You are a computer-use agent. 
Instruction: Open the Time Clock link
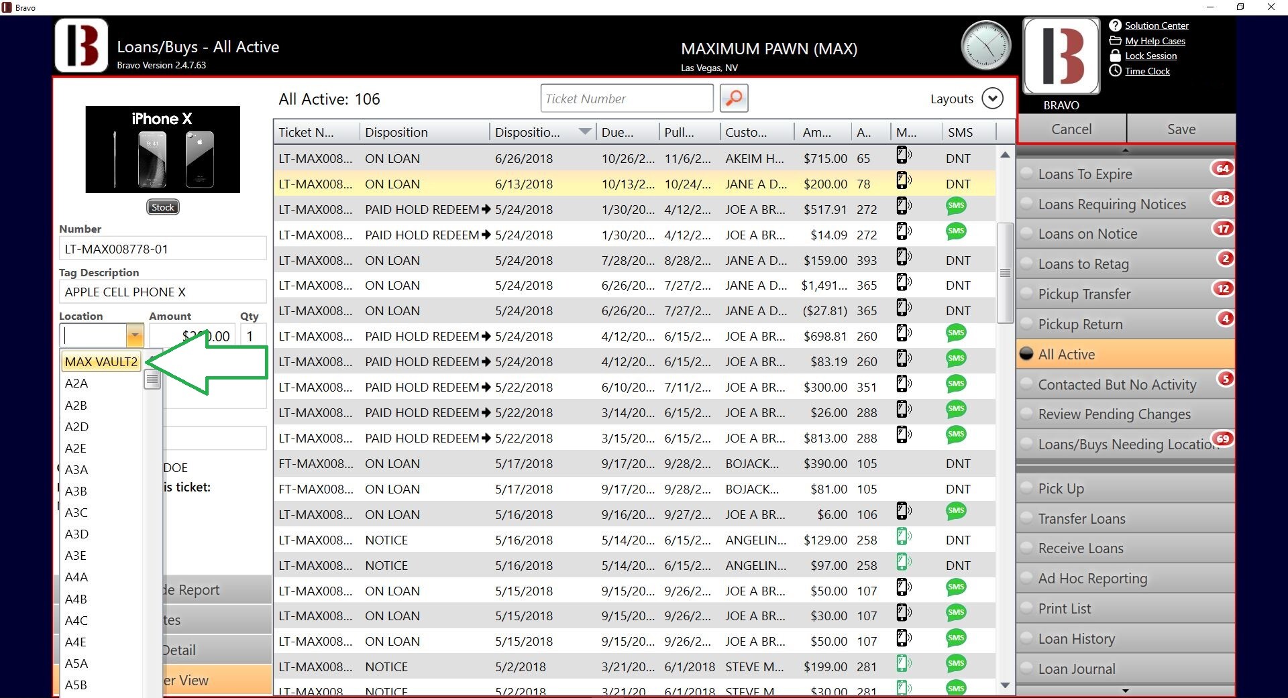click(x=1147, y=71)
